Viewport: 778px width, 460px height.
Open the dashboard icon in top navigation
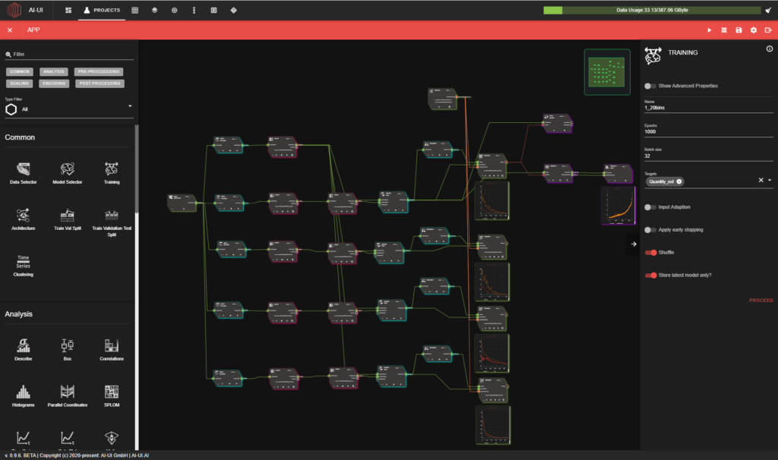point(68,10)
